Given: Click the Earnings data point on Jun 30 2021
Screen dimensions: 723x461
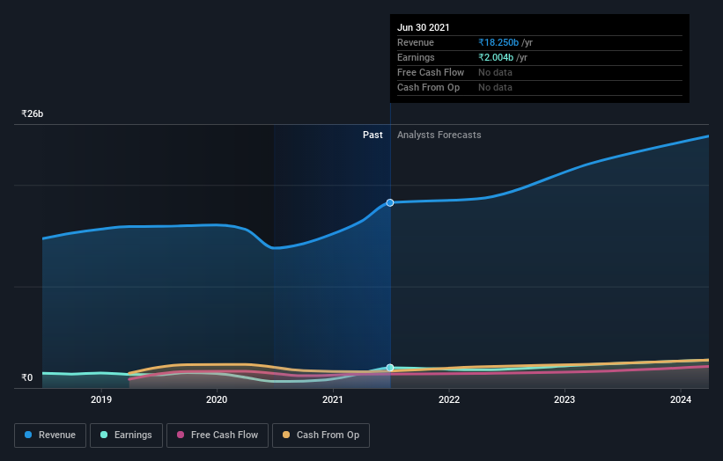Looking at the screenshot, I should tap(390, 368).
